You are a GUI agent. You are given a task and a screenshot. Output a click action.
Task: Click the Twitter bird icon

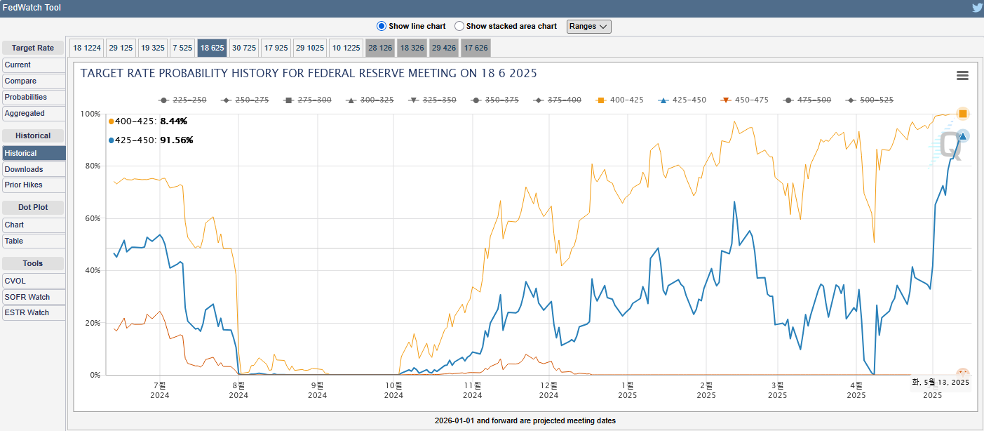tap(977, 8)
